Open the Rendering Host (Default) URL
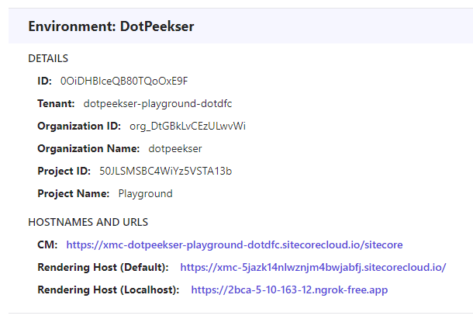The height and width of the screenshot is (319, 473). click(312, 267)
